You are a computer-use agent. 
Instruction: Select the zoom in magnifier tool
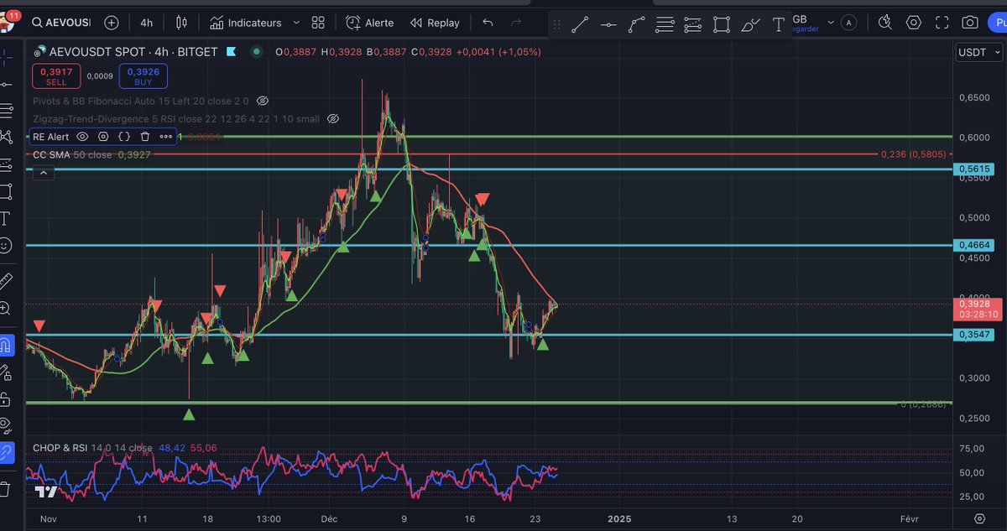(5, 308)
